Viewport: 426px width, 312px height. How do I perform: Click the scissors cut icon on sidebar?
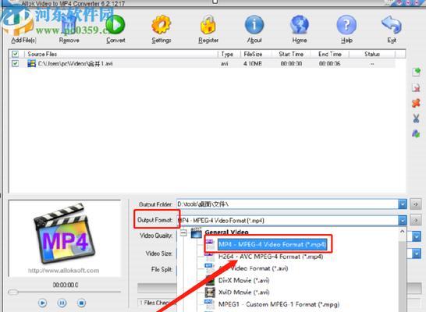point(416,119)
